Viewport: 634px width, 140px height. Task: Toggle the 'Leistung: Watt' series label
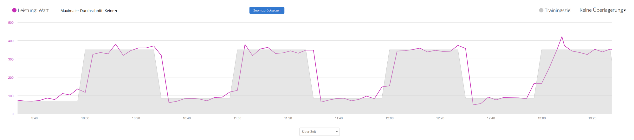[x=33, y=10]
